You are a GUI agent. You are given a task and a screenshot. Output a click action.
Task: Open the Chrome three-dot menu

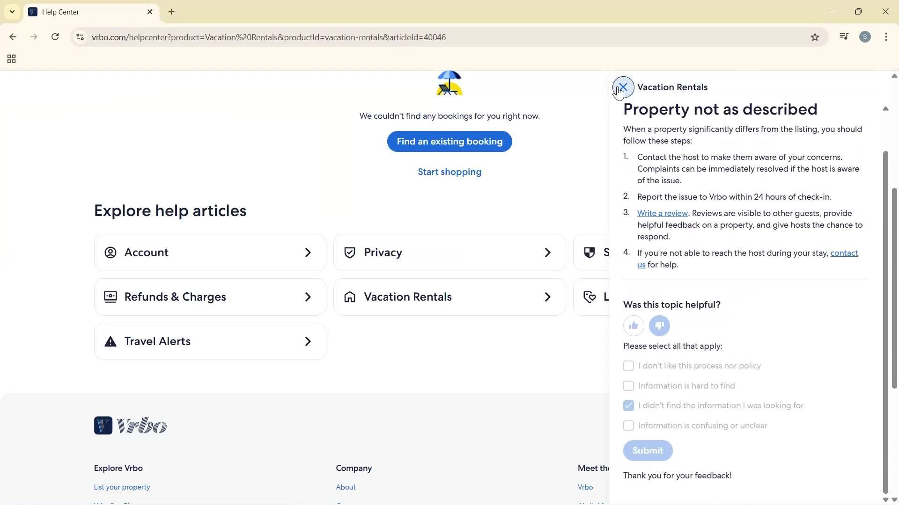click(886, 37)
